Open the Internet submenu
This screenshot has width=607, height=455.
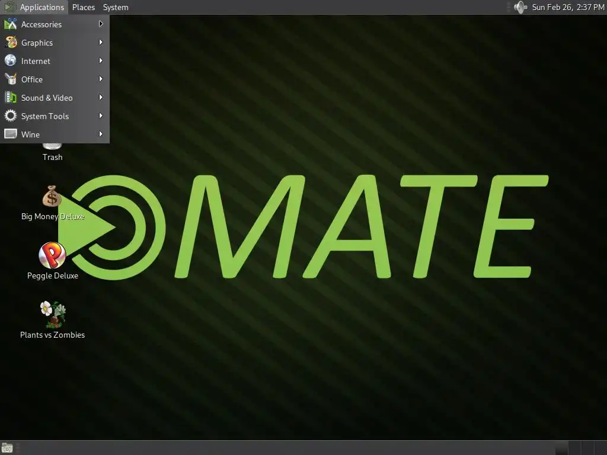point(55,61)
